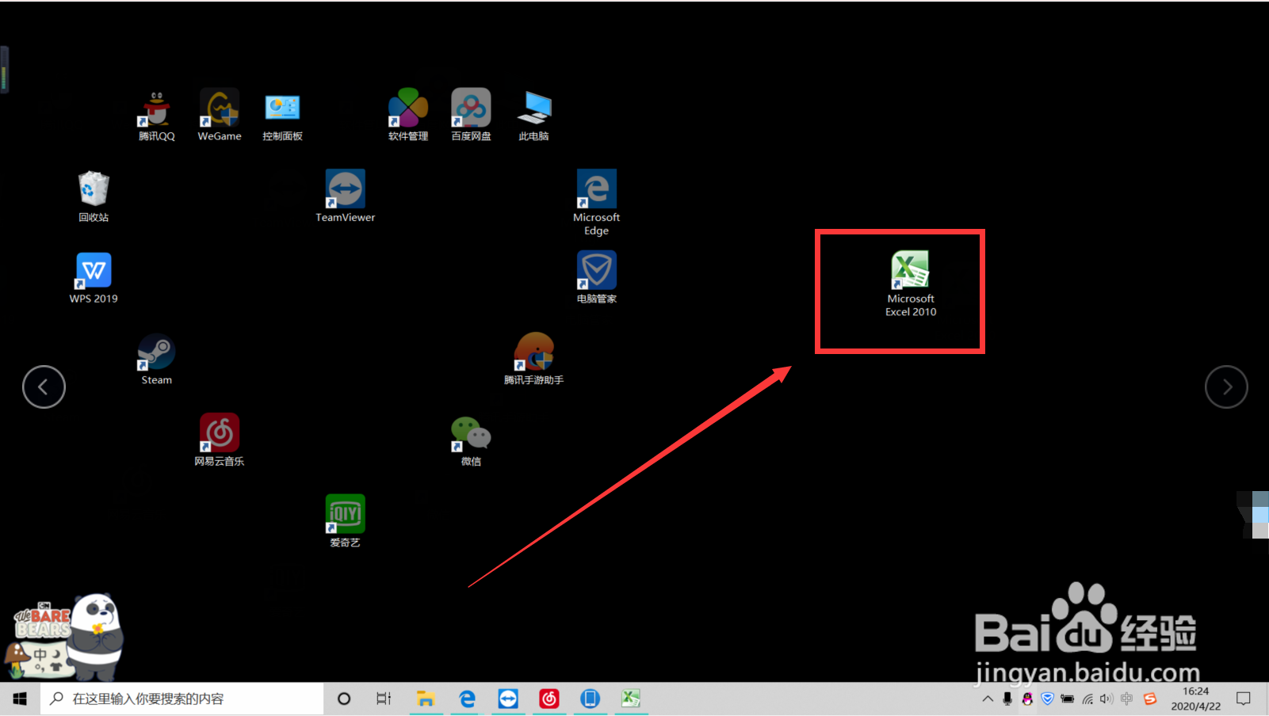Select the 此电脑 desktop icon
Viewport: 1269px width, 716px height.
point(533,116)
